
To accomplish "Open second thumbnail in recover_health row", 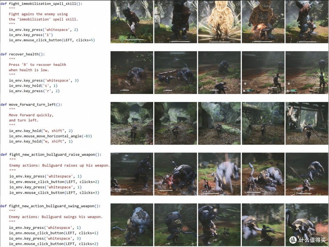I will coord(176,73).
